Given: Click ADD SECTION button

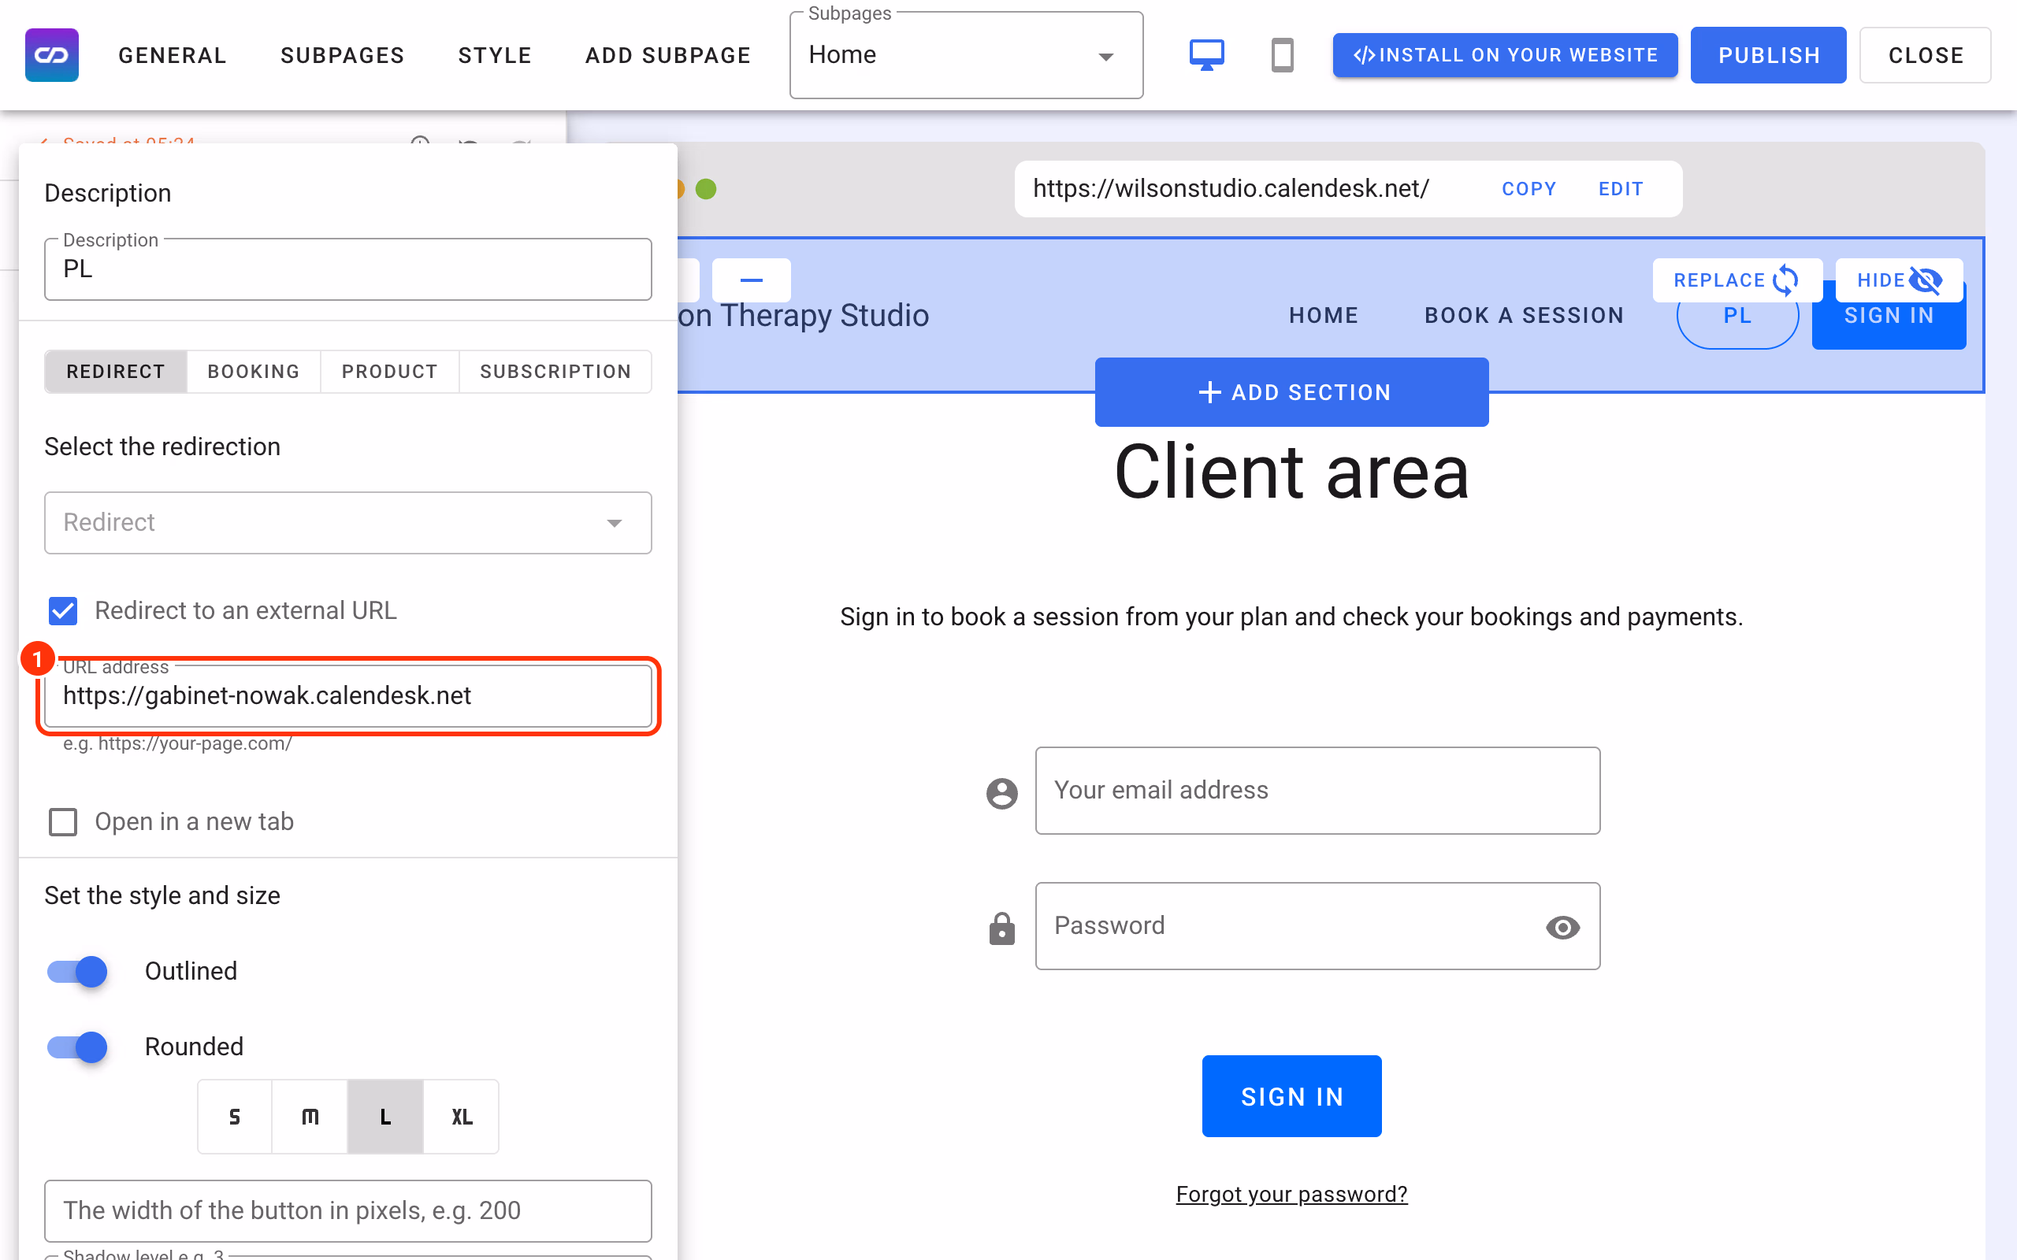Looking at the screenshot, I should 1291,392.
